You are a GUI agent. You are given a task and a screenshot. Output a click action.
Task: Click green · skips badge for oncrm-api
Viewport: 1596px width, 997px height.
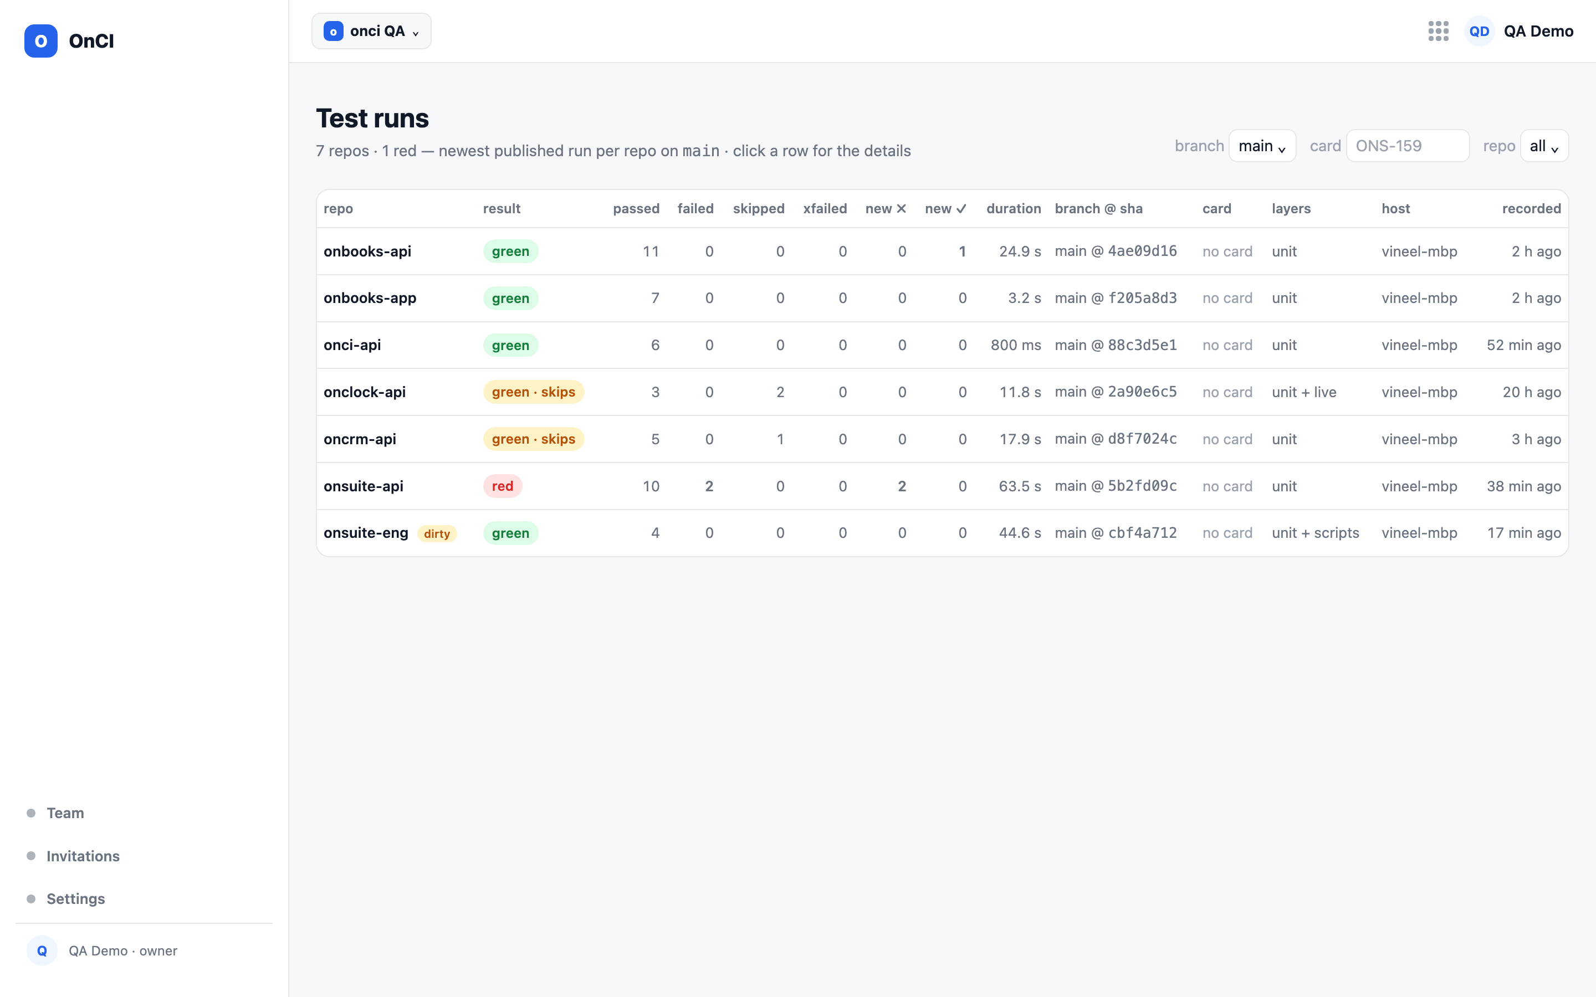coord(534,439)
